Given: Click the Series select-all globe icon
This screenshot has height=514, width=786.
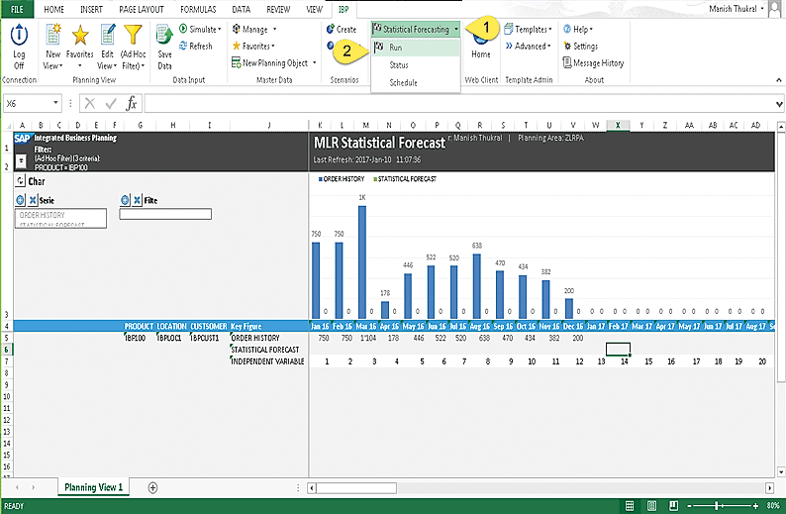Looking at the screenshot, I should (x=20, y=200).
